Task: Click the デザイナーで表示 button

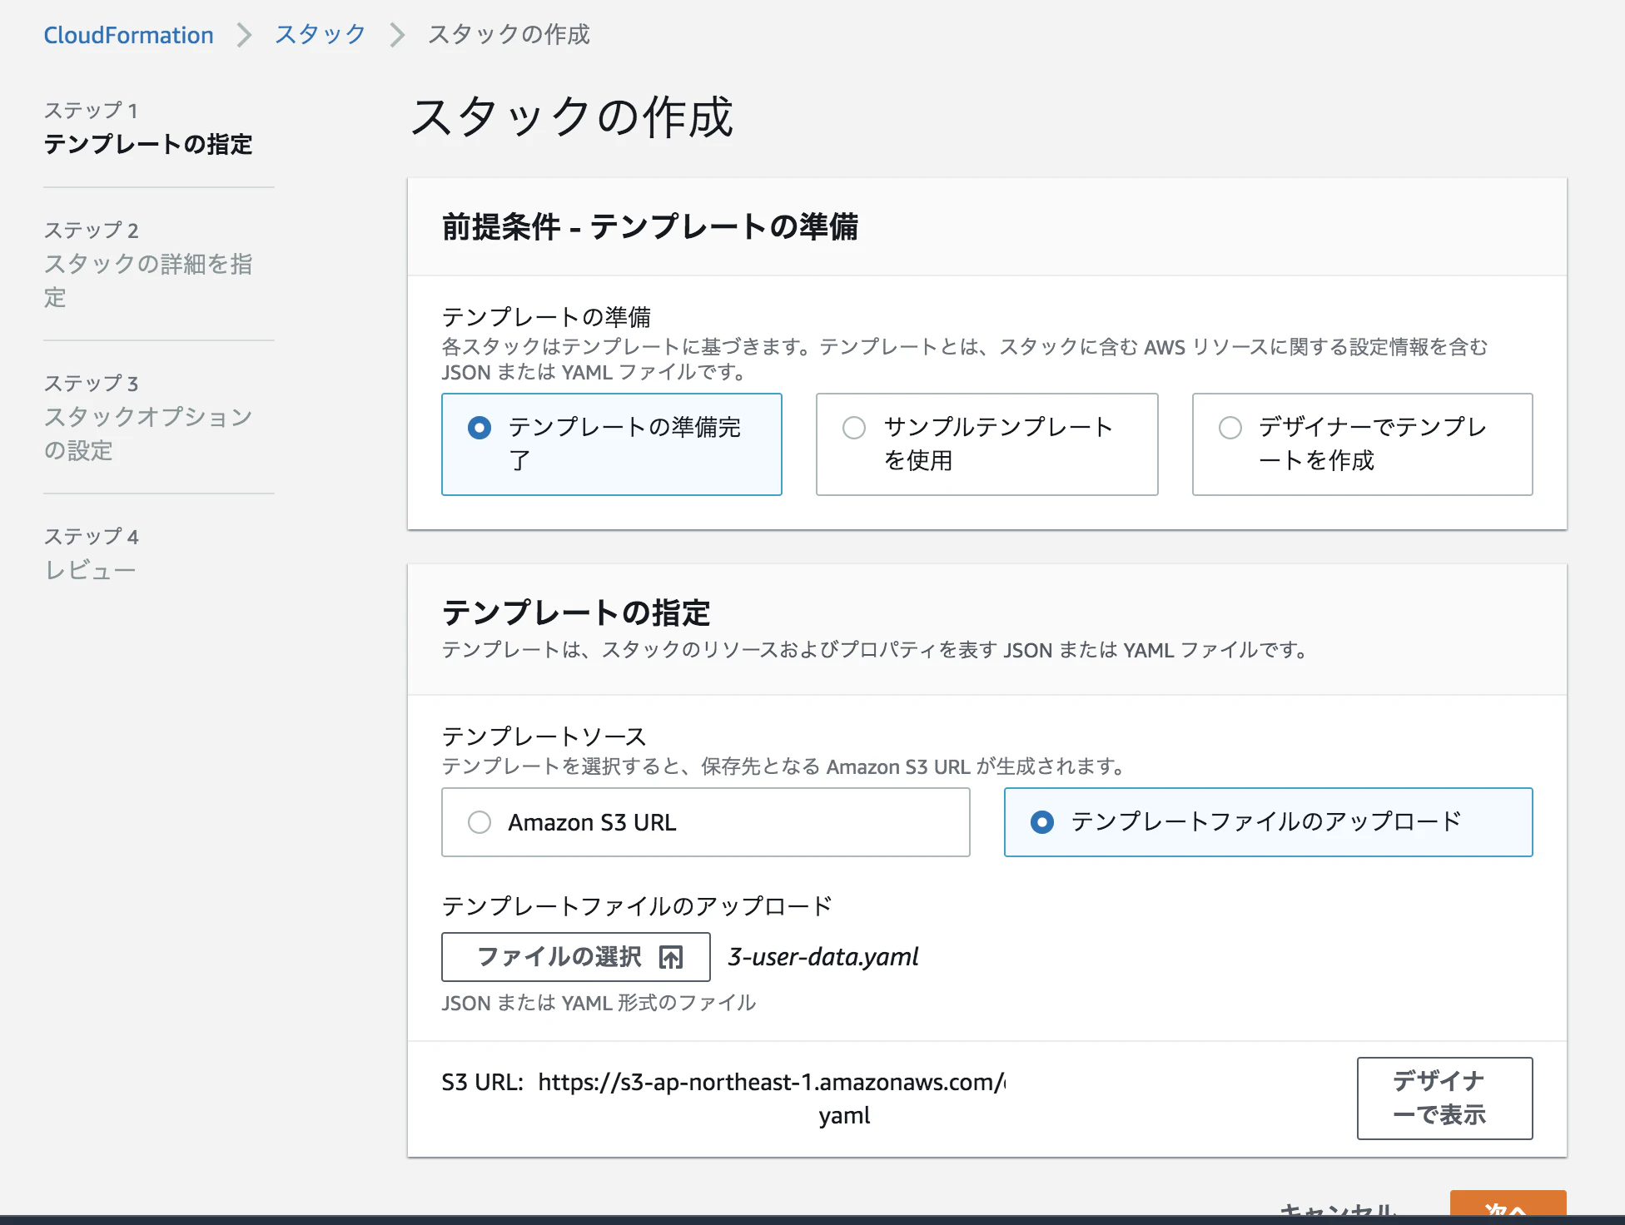Action: pos(1445,1099)
